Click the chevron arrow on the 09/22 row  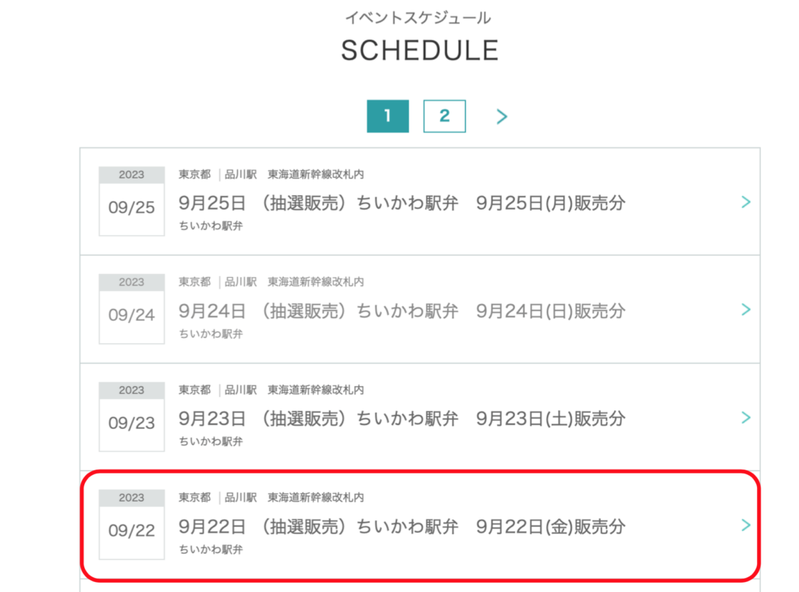746,525
